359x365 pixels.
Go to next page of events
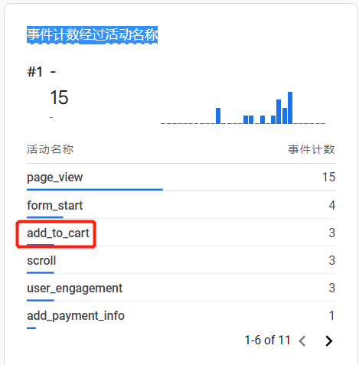coord(329,341)
